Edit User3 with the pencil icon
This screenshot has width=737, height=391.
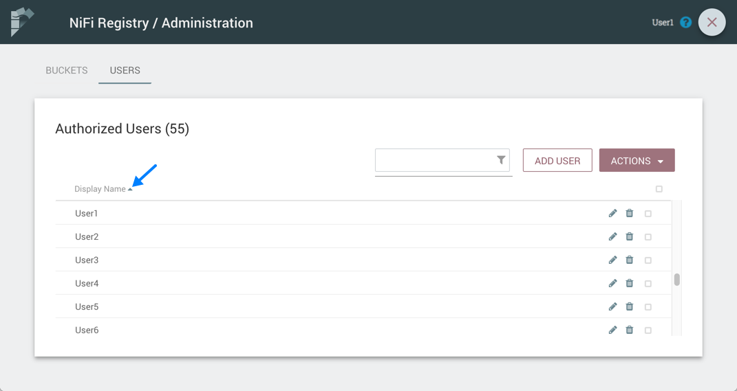(612, 260)
